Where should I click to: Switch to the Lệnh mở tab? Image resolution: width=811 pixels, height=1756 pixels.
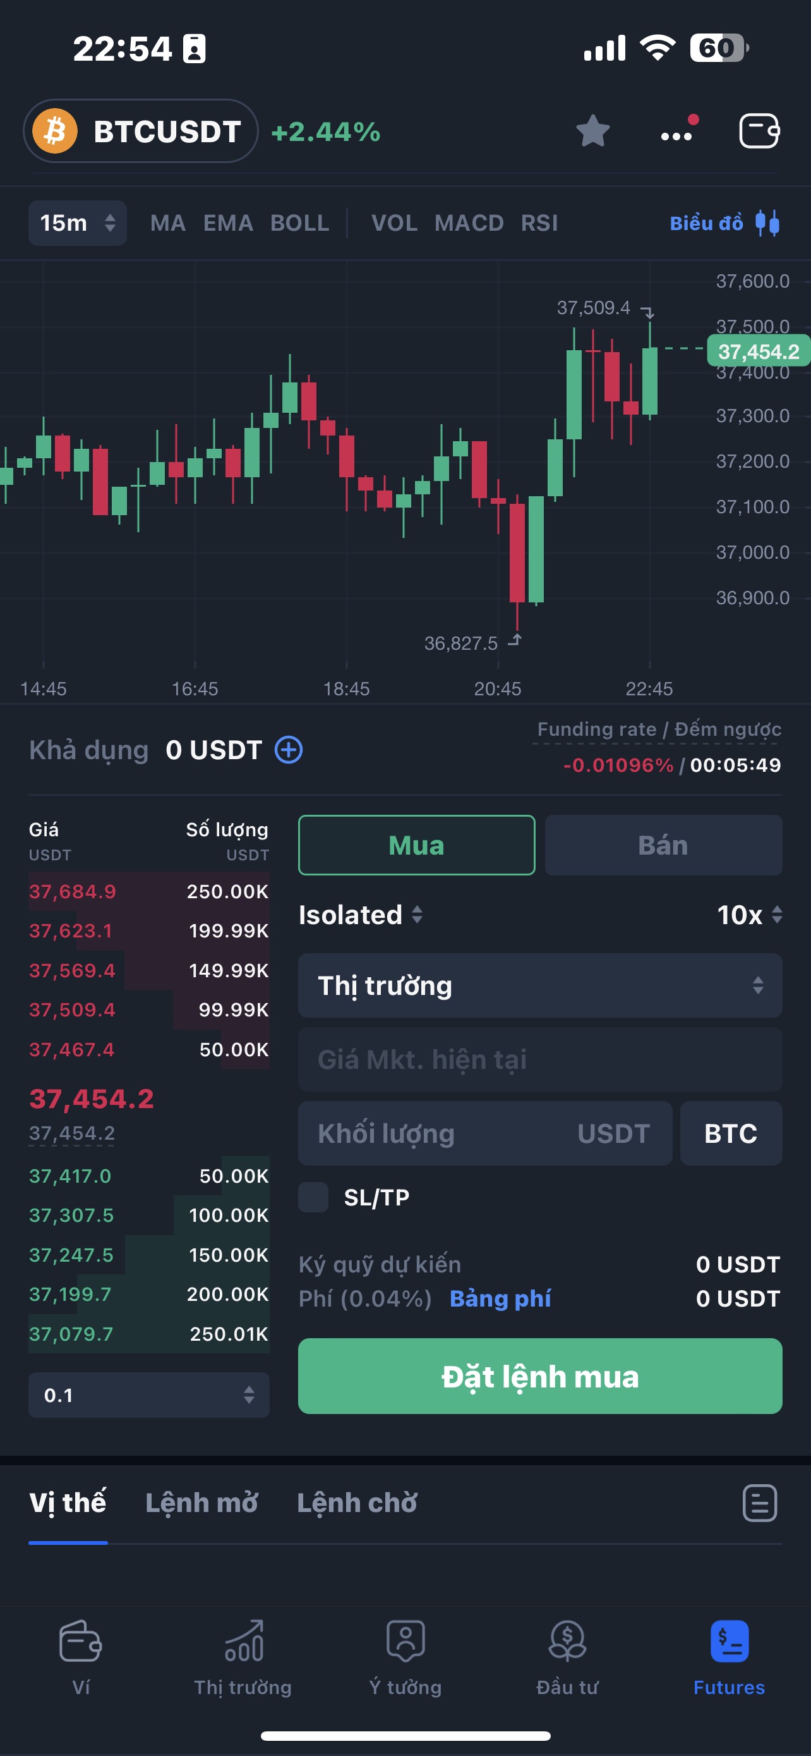[201, 1503]
